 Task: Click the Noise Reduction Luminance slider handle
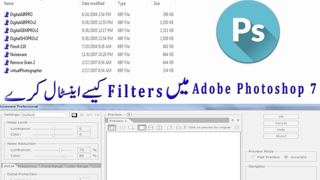point(60,150)
